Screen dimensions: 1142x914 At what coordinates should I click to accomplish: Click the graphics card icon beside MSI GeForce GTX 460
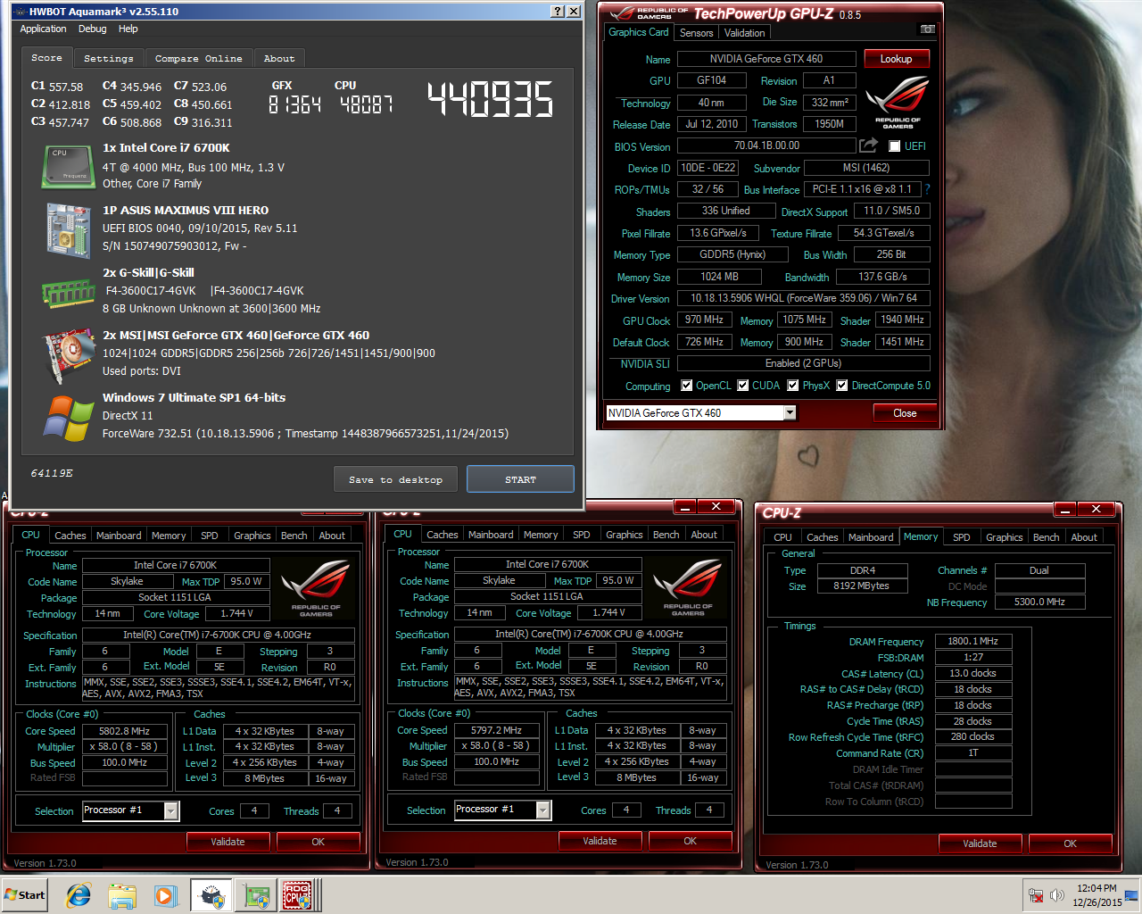click(x=68, y=355)
